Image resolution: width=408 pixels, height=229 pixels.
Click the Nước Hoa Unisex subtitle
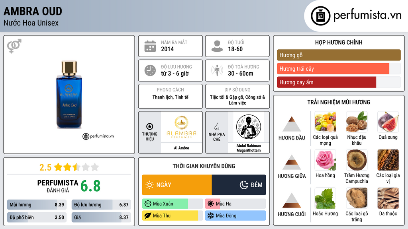(31, 23)
